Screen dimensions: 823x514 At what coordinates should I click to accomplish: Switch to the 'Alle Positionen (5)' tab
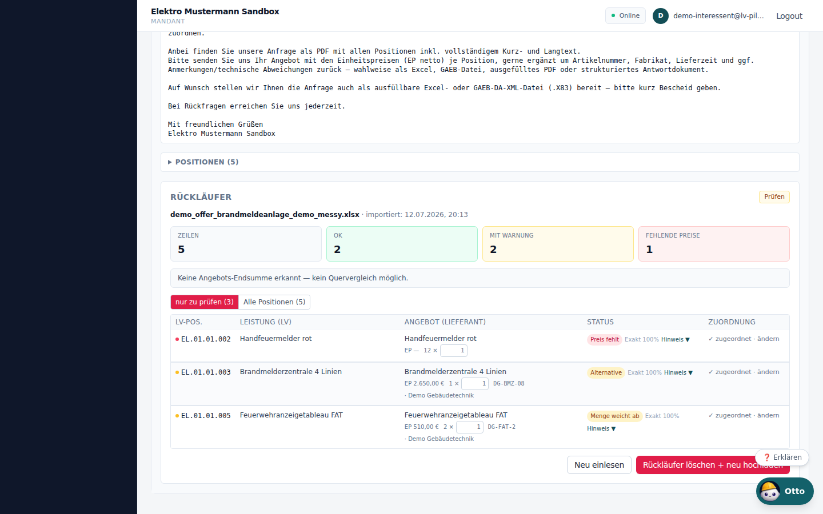point(274,302)
